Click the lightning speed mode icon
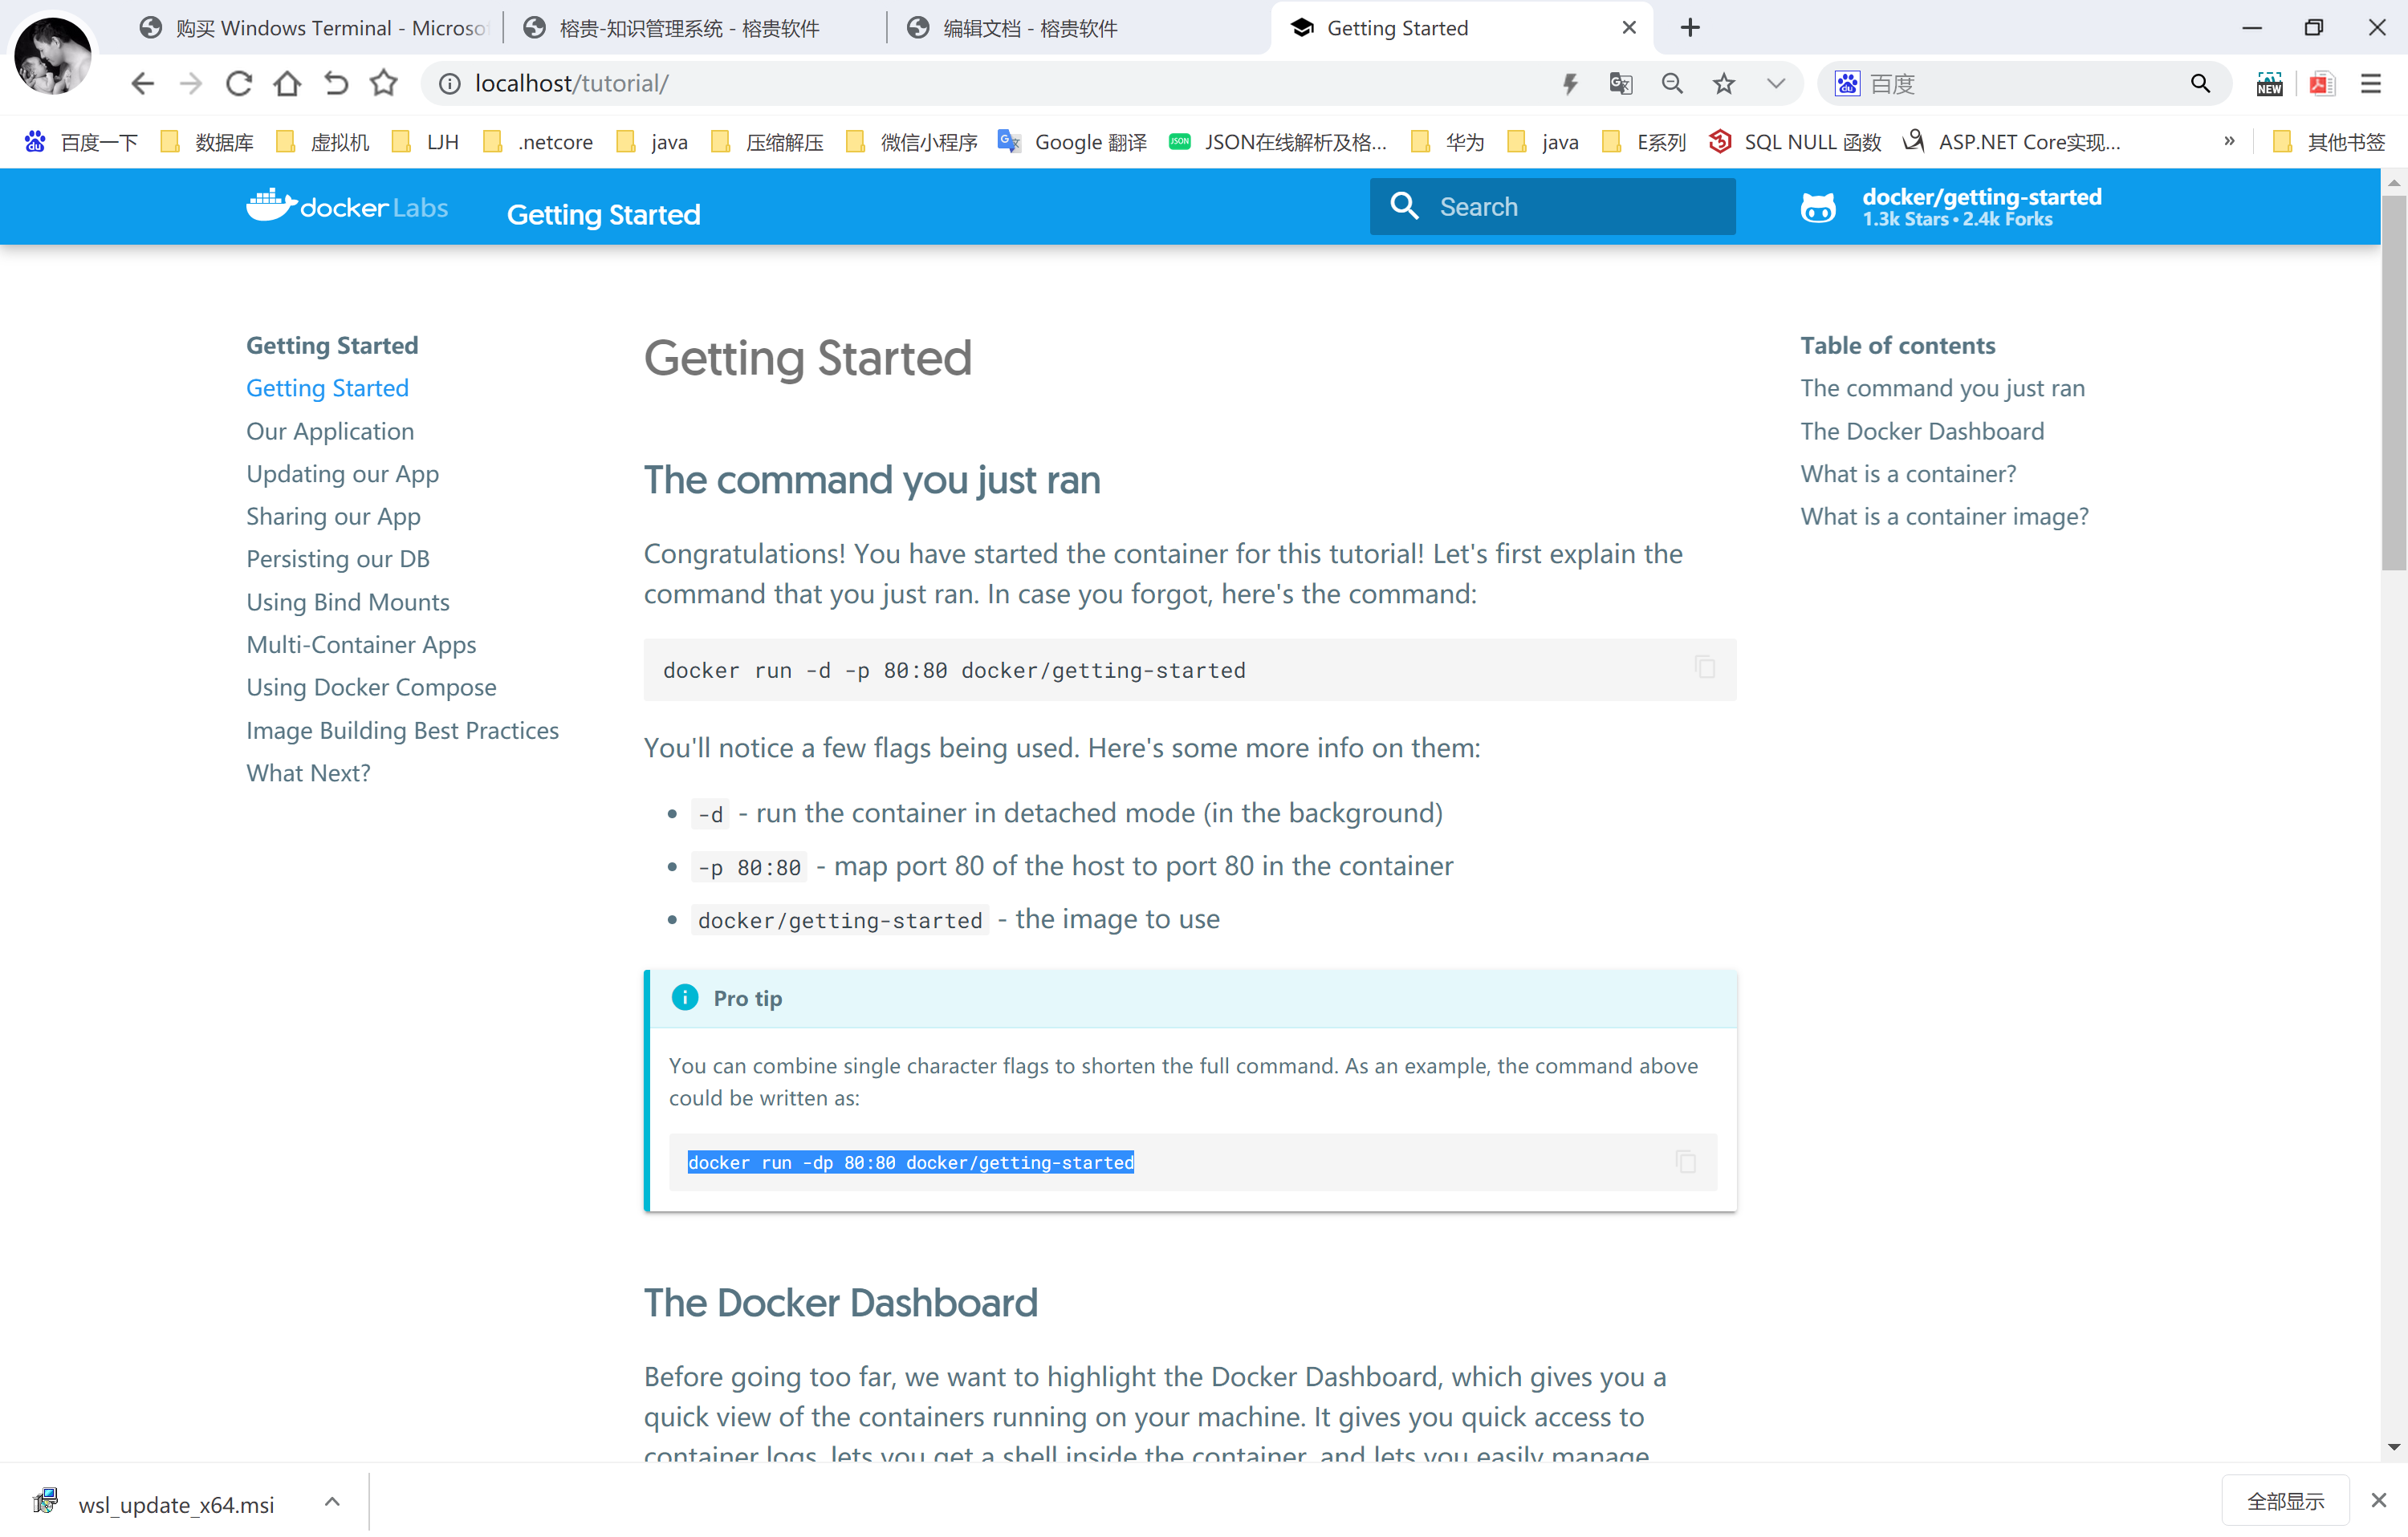The image size is (2408, 1537). click(1570, 84)
